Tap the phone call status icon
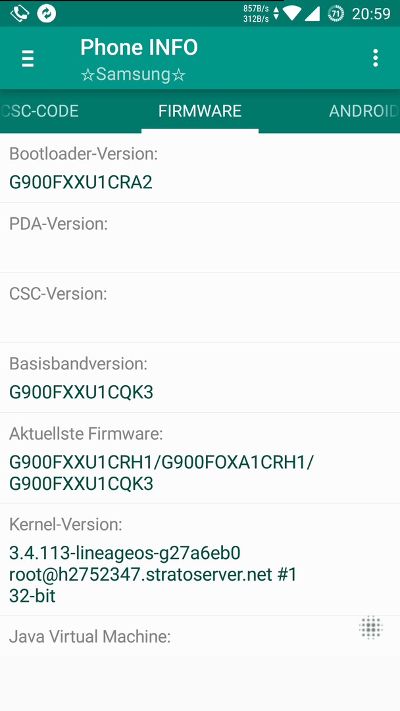The height and width of the screenshot is (711, 400). [19, 14]
